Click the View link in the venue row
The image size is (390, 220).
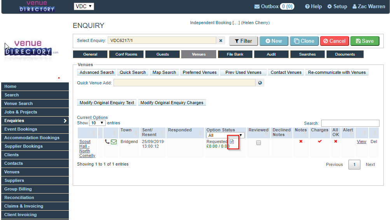click(361, 141)
